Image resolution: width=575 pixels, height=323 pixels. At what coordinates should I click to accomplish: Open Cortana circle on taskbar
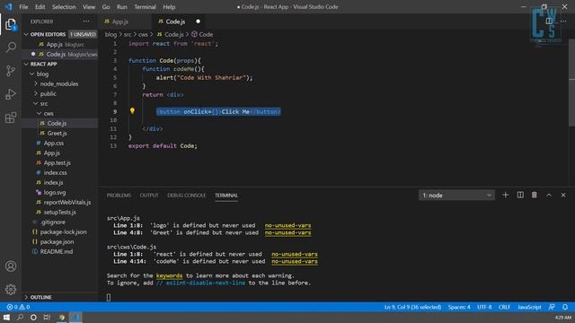(x=33, y=317)
